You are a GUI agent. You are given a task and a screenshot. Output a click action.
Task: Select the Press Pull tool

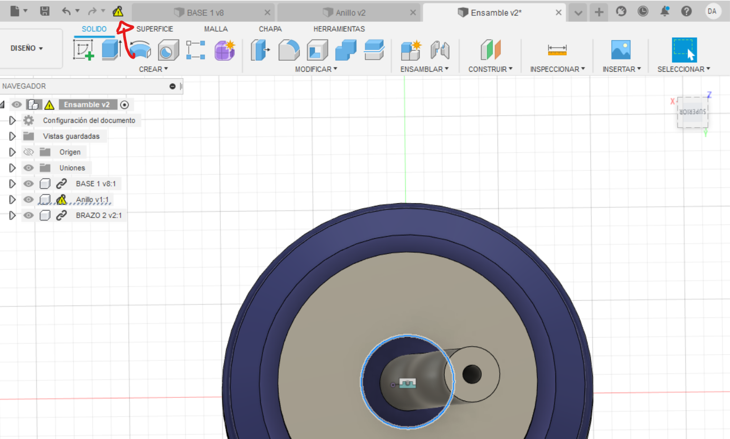tap(260, 50)
